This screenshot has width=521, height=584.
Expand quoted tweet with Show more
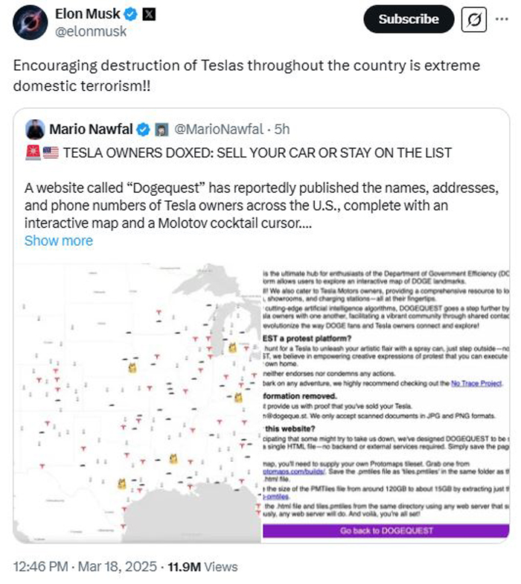pos(59,241)
